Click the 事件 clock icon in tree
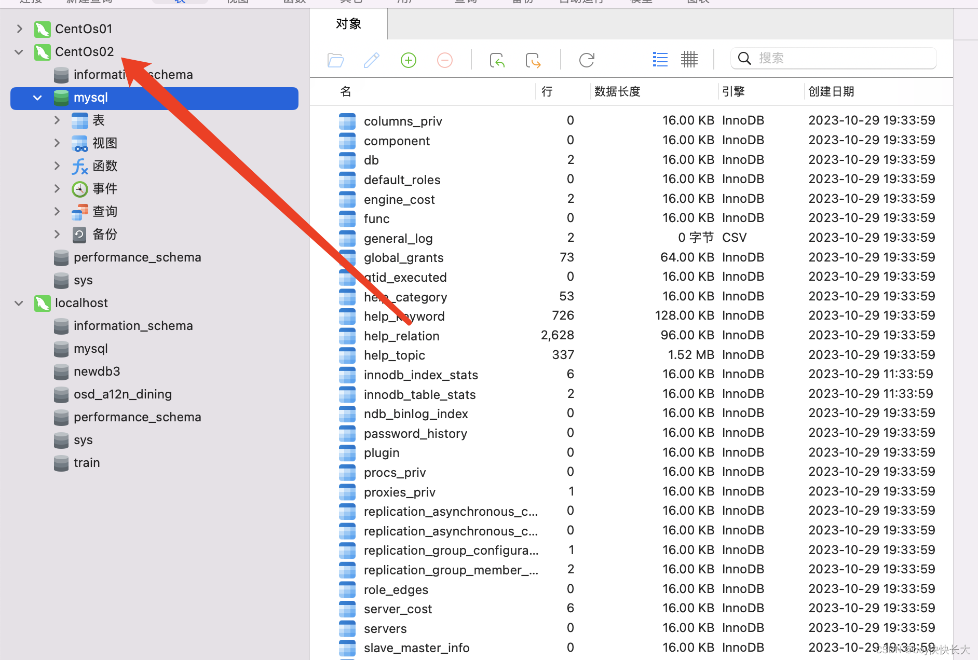 click(79, 189)
